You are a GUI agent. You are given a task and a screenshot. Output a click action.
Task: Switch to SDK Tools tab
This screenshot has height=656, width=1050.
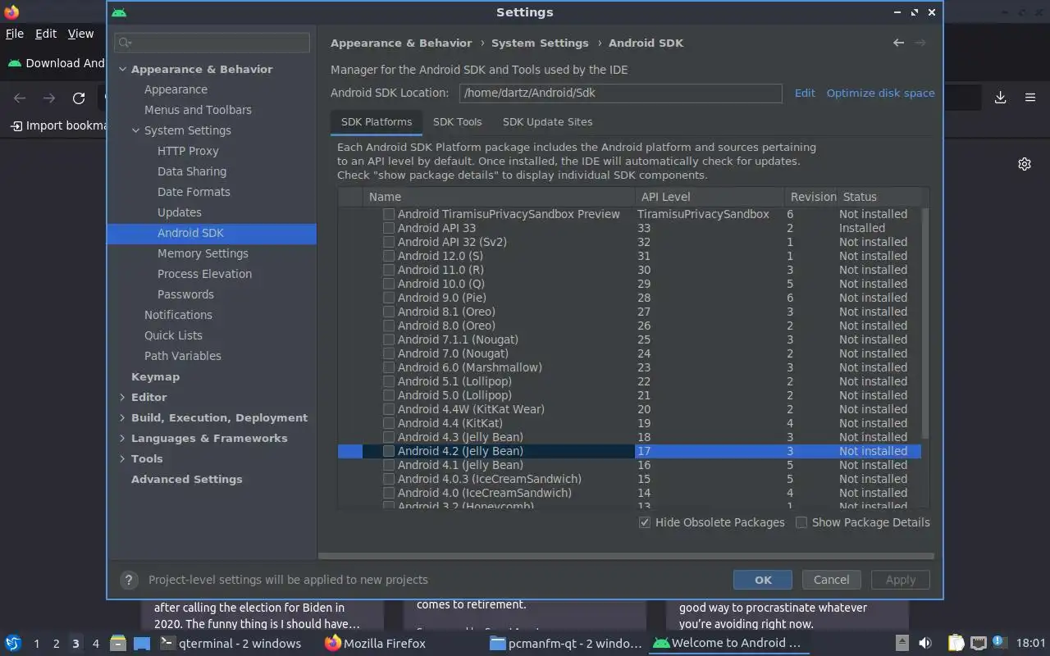coord(457,121)
